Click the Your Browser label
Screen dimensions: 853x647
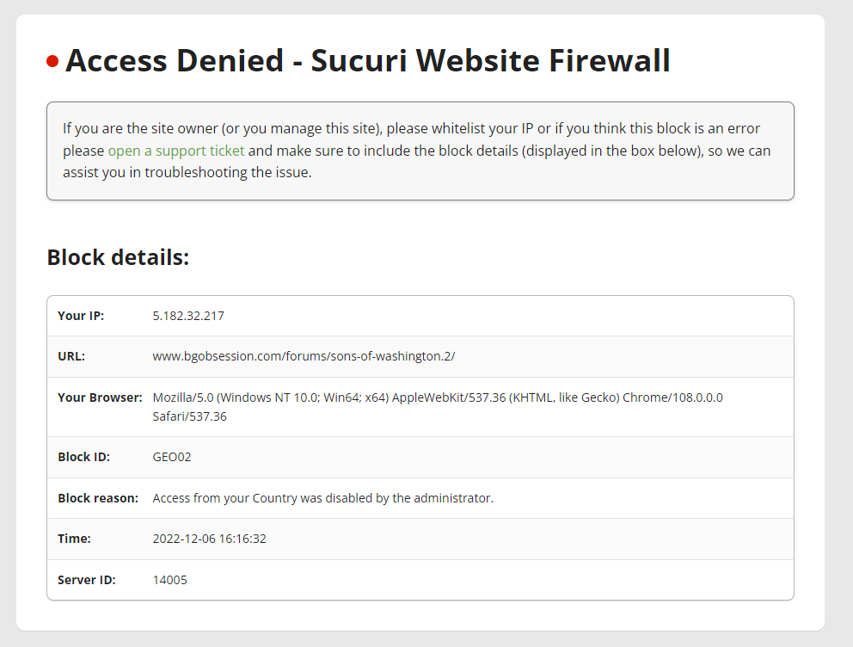click(x=100, y=397)
